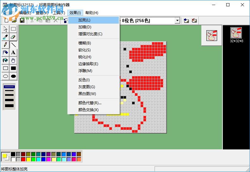Viewport: 250px width, 172px height.
Task: Select 增强对比度(C) from the effects menu
Action: [x=94, y=34]
